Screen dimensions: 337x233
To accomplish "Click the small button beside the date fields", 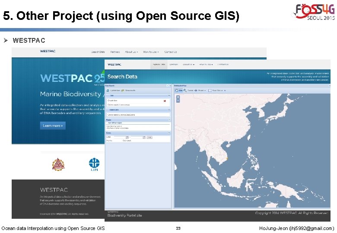I will coord(149,137).
